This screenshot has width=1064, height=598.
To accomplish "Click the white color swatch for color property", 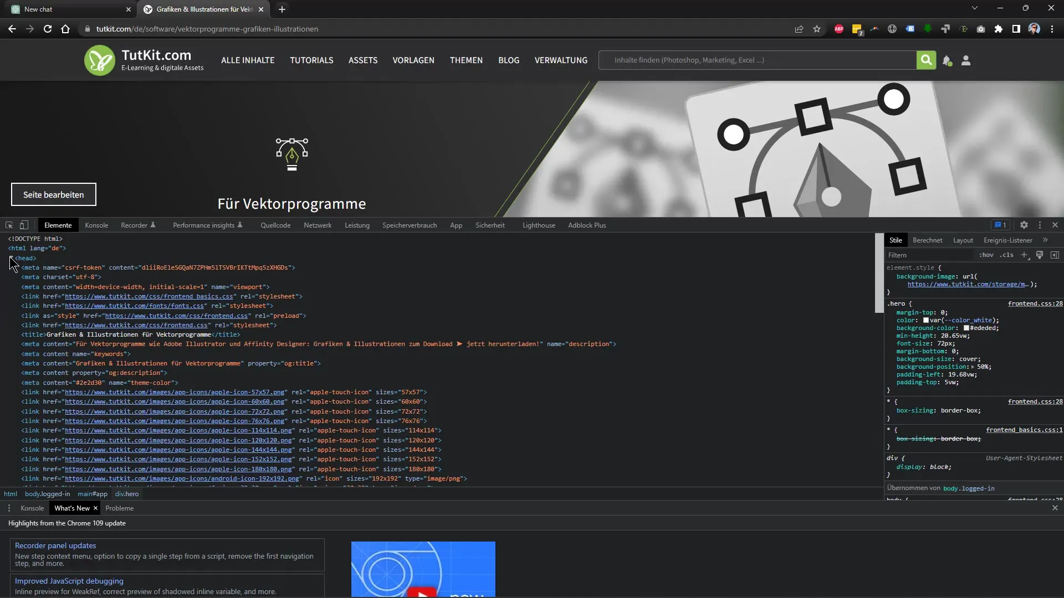I will 926,321.
